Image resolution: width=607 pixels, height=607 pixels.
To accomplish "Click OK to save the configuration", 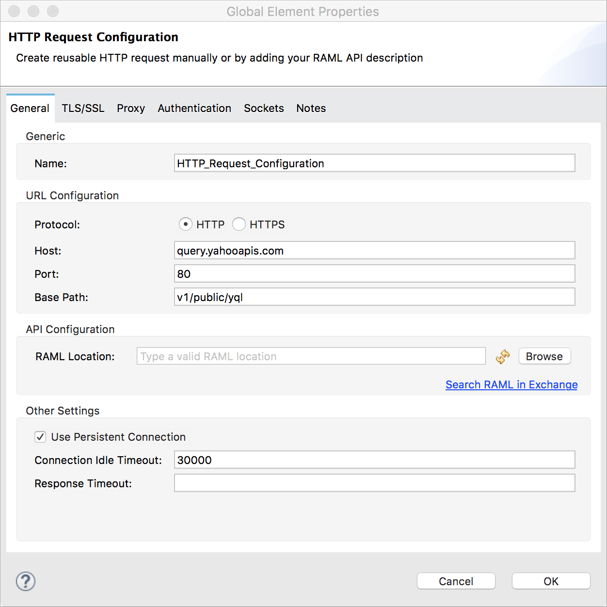I will (551, 581).
